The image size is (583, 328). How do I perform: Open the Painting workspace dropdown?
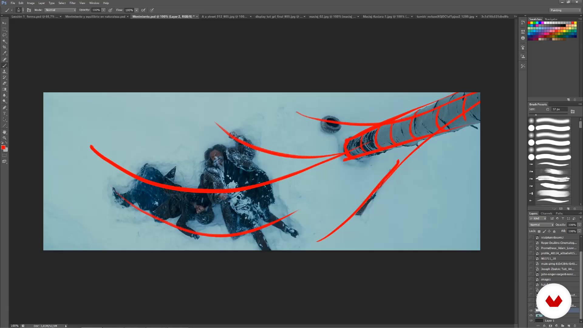coord(565,10)
